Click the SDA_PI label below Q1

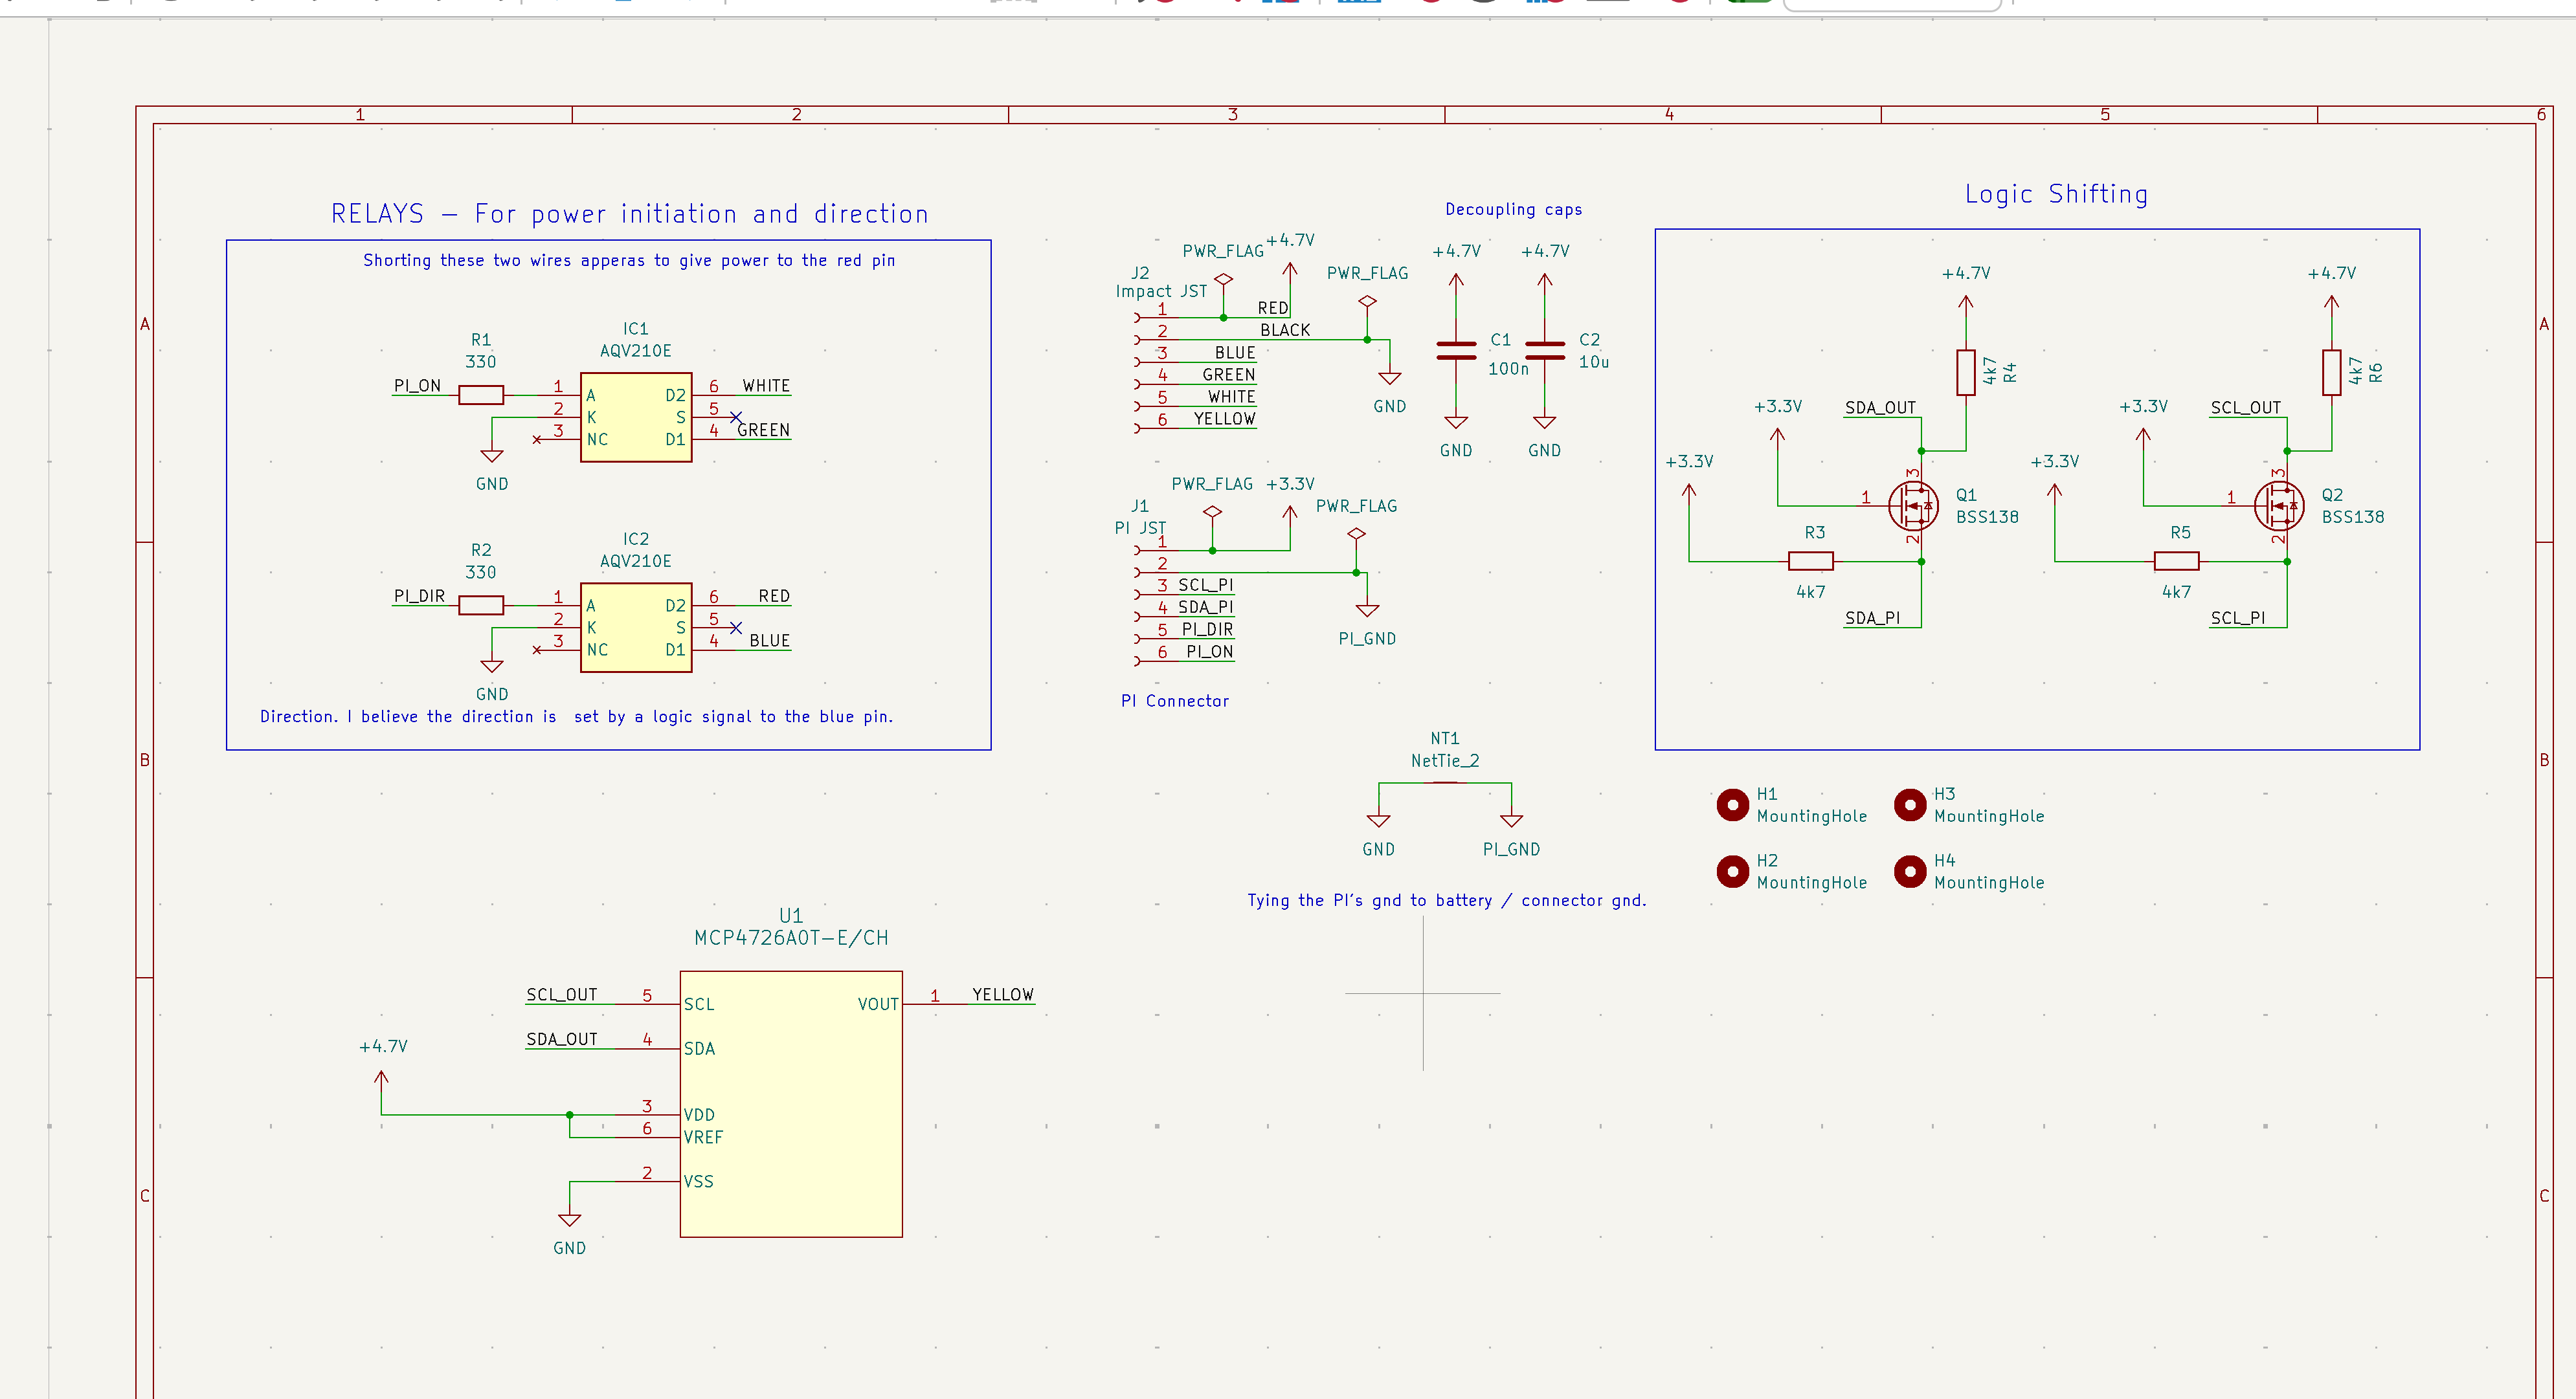click(x=1873, y=617)
